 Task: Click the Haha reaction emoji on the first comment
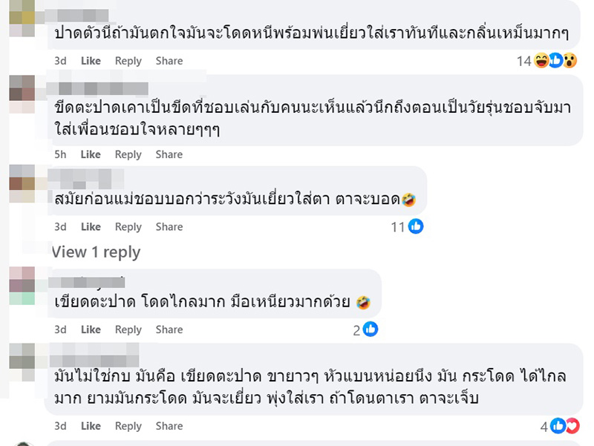point(541,61)
